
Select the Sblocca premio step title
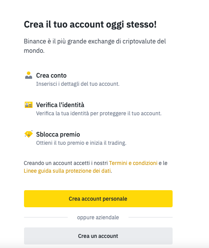[x=58, y=134]
